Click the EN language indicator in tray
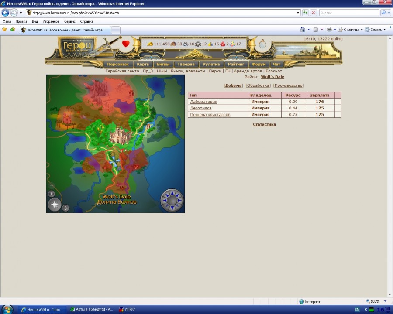The image size is (393, 314). pos(357,310)
